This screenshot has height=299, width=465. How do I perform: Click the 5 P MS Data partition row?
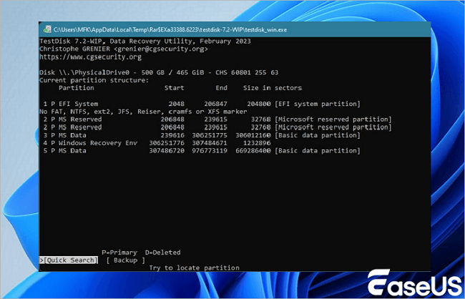point(201,151)
